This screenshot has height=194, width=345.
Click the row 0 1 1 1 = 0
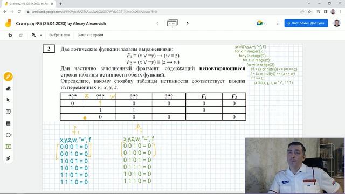[137, 167]
